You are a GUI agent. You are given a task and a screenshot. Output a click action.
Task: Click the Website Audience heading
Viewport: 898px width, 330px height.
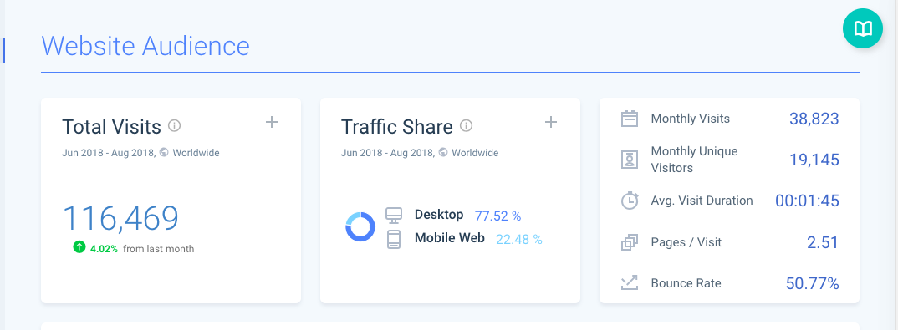click(x=145, y=46)
